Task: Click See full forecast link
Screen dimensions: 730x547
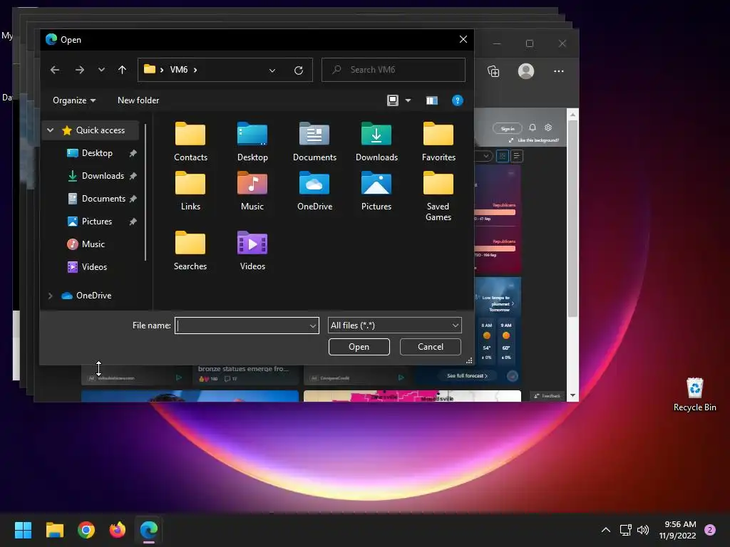Action: coord(467,376)
